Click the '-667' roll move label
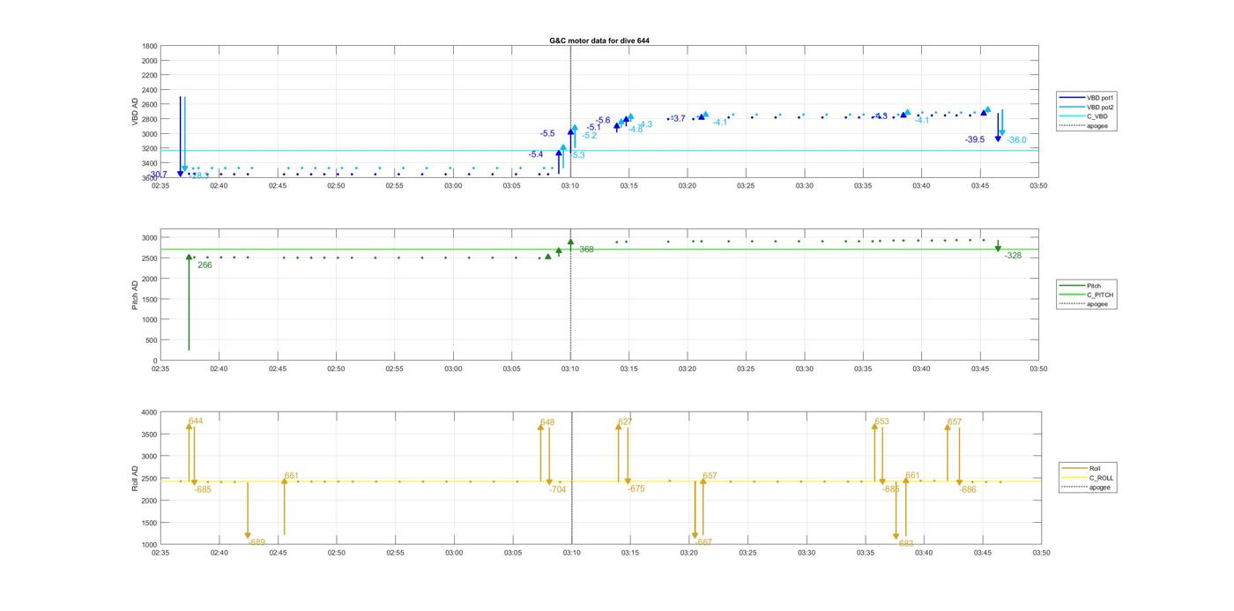Image resolution: width=1234 pixels, height=611 pixels. click(x=703, y=542)
